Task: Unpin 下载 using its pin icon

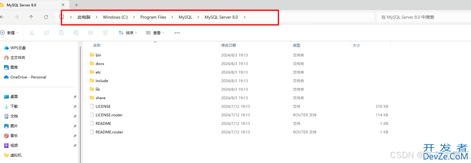Action: (x=75, y=107)
